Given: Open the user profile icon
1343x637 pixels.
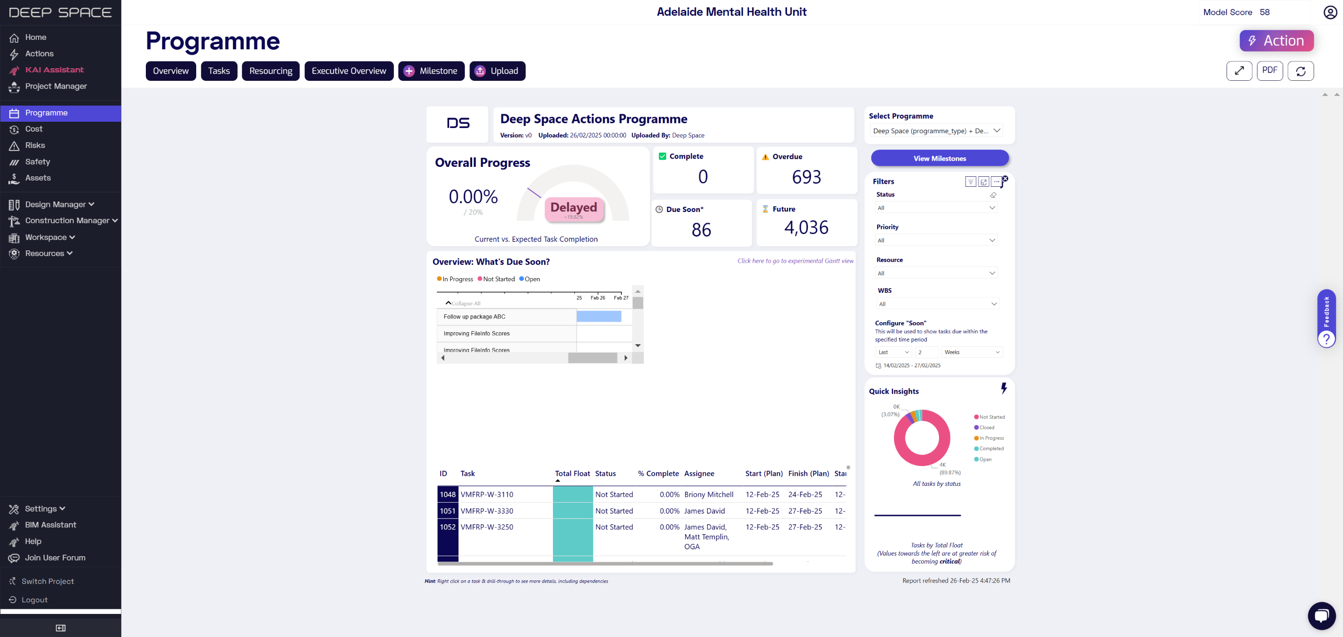Looking at the screenshot, I should point(1330,12).
